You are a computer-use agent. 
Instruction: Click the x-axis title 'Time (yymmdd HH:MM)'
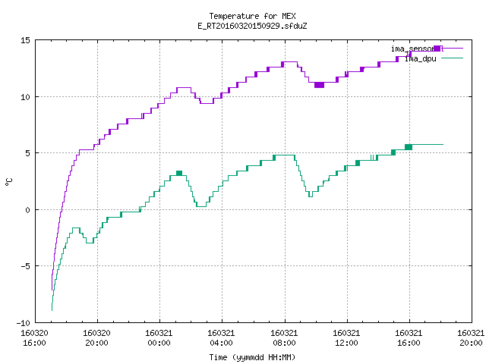252,357
